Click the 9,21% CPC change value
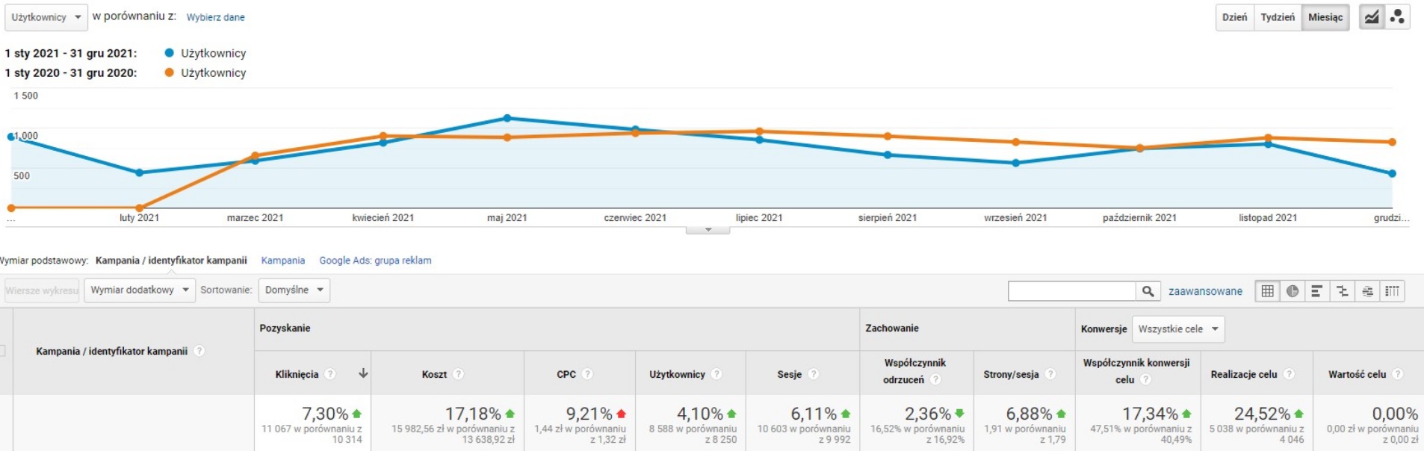Image resolution: width=1424 pixels, height=451 pixels. tap(589, 414)
